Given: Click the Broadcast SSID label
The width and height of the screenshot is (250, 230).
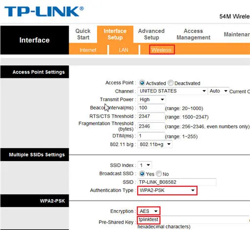Looking at the screenshot, I should [x=116, y=173].
